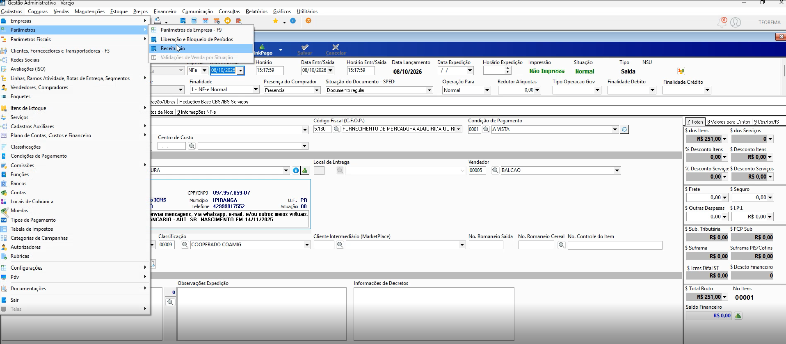Select Receituário in the Parâmetros submenu
The image size is (786, 344).
click(x=201, y=48)
